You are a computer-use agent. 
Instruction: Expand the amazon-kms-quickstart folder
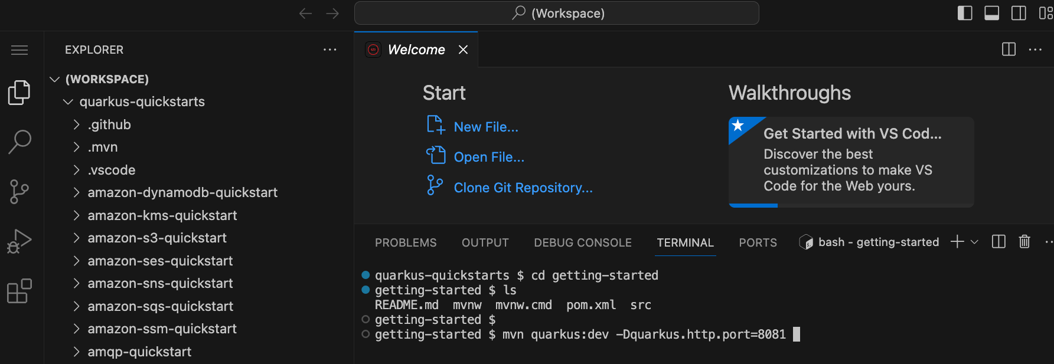(76, 215)
